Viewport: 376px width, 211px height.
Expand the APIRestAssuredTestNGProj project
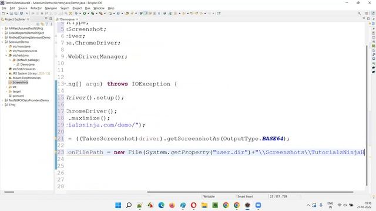2,29
